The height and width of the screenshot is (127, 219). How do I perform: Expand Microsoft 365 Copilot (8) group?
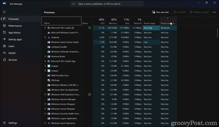45,28
